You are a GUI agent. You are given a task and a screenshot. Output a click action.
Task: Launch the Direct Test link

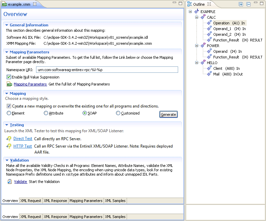click(x=23, y=139)
